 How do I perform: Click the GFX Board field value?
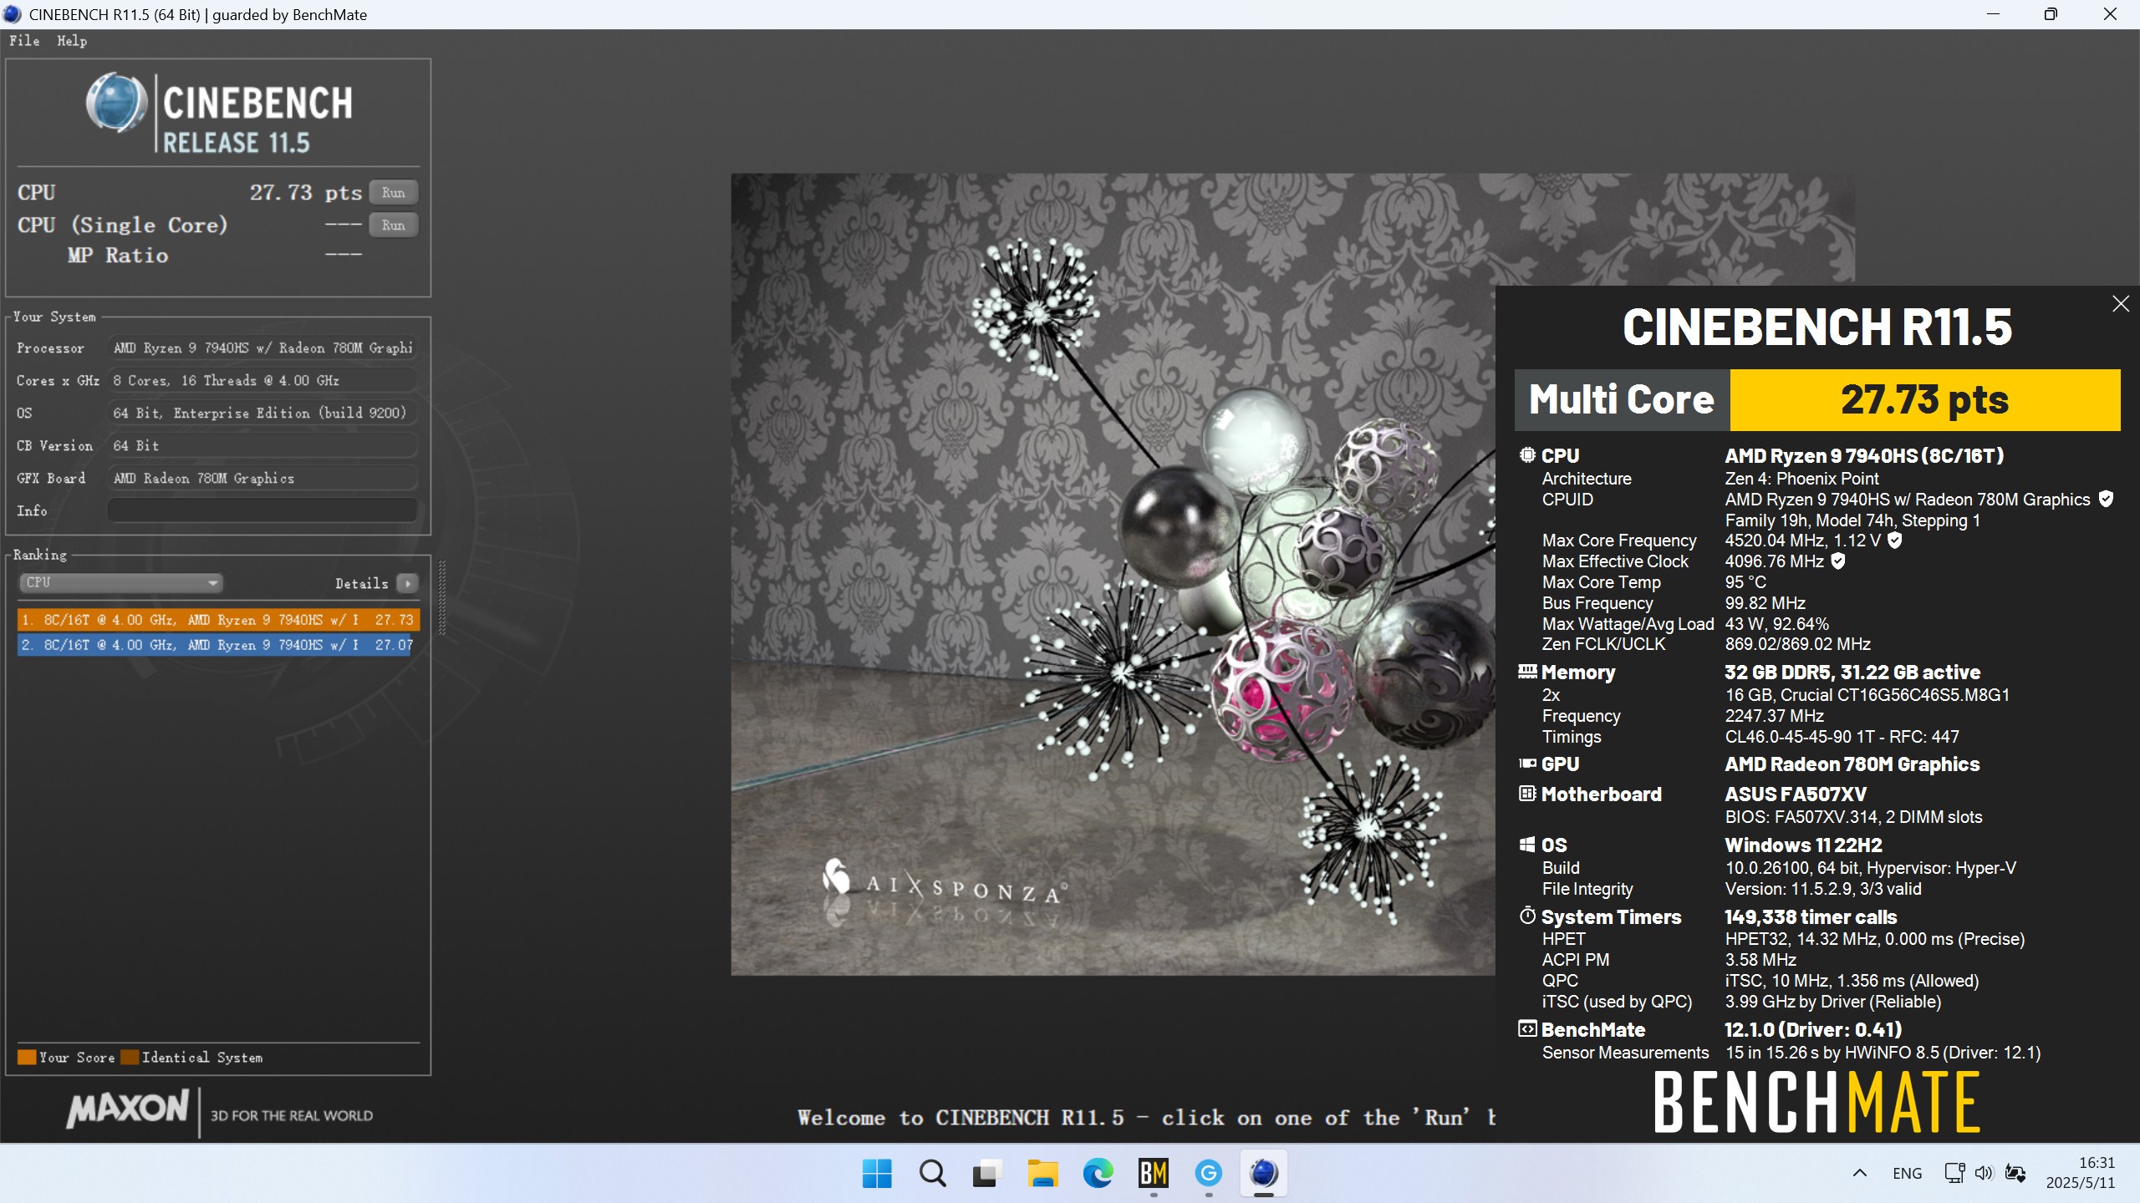[262, 478]
